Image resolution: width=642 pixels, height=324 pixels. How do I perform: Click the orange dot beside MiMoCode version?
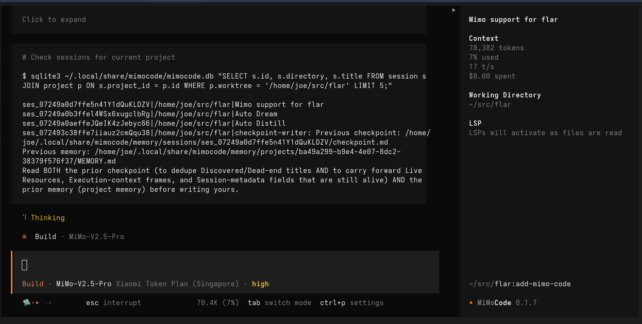(x=471, y=303)
